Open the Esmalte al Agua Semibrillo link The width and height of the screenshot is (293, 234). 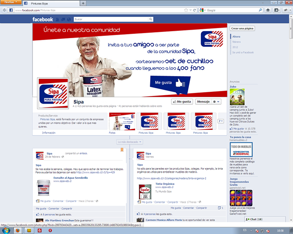pos(71,178)
